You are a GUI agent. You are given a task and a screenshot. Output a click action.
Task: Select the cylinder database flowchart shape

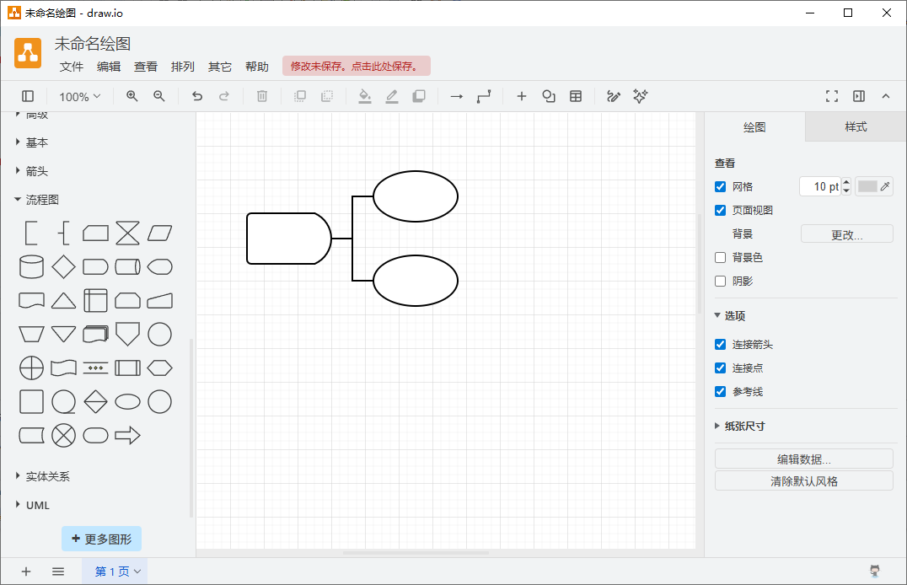[31, 266]
